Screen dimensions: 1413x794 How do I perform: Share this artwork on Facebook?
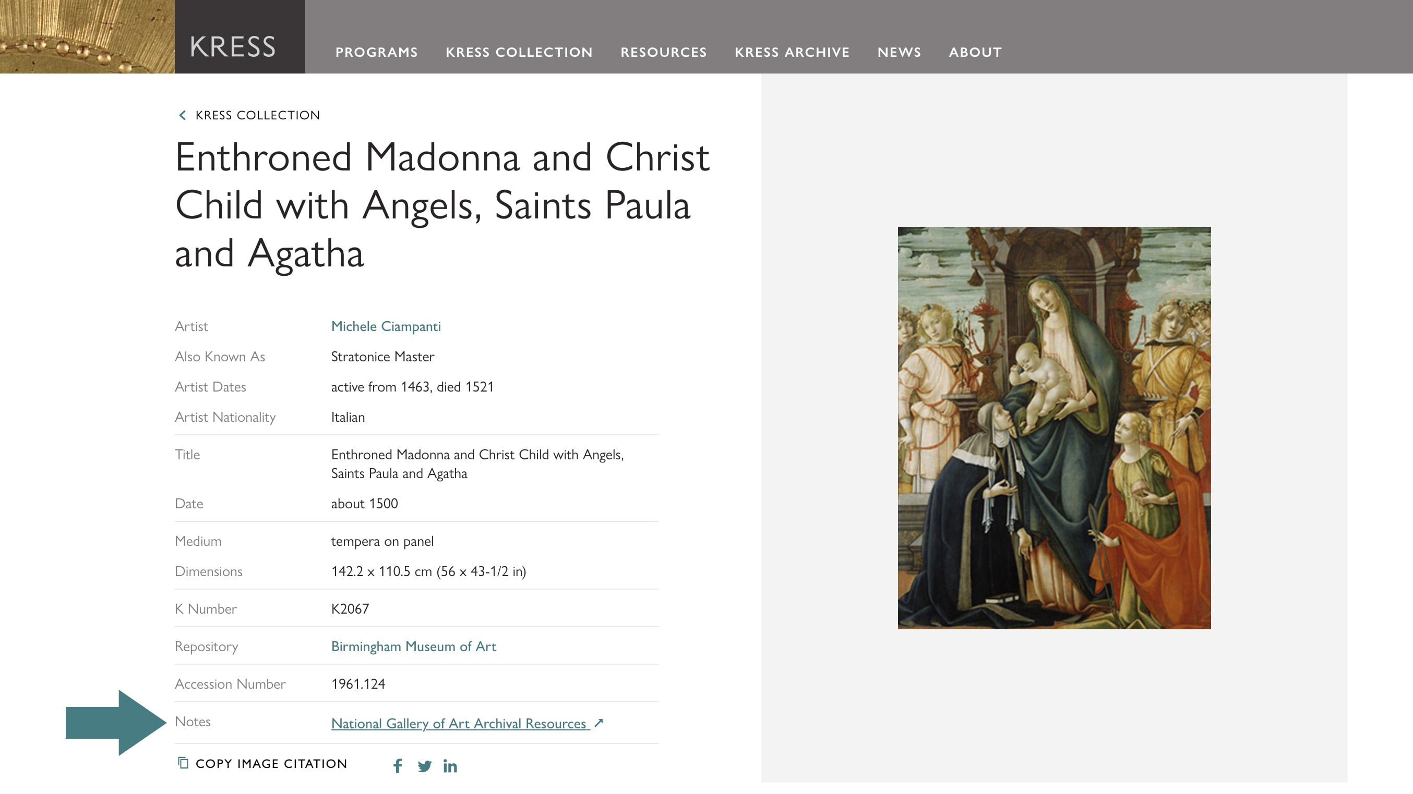398,765
